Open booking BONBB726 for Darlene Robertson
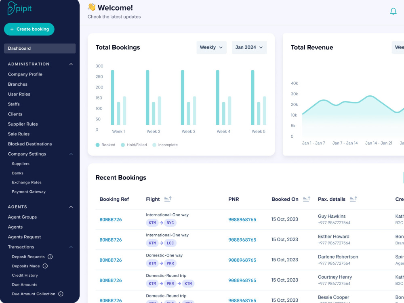Screen dimensions: 404x303 pyautogui.click(x=111, y=260)
